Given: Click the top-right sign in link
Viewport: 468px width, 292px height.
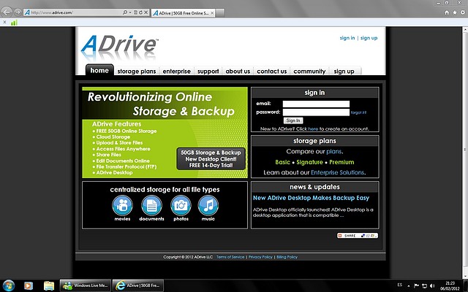Looking at the screenshot, I should click(x=347, y=38).
